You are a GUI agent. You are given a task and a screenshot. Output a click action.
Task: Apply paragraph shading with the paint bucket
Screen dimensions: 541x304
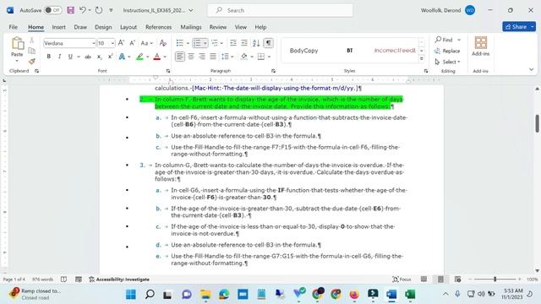click(244, 57)
